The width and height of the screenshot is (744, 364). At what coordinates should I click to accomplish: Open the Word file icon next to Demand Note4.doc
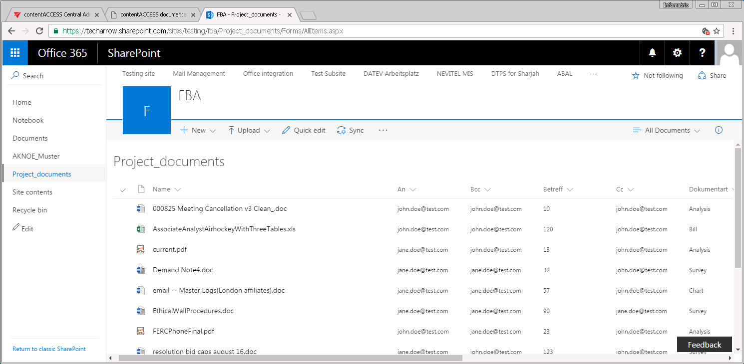tap(140, 270)
